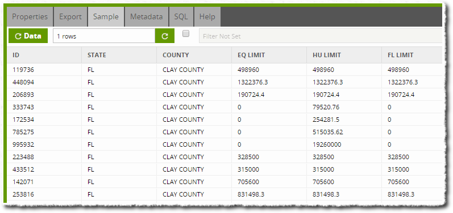Click HU LIMIT value 19260000
Image resolution: width=453 pixels, height=213 pixels.
[326, 144]
